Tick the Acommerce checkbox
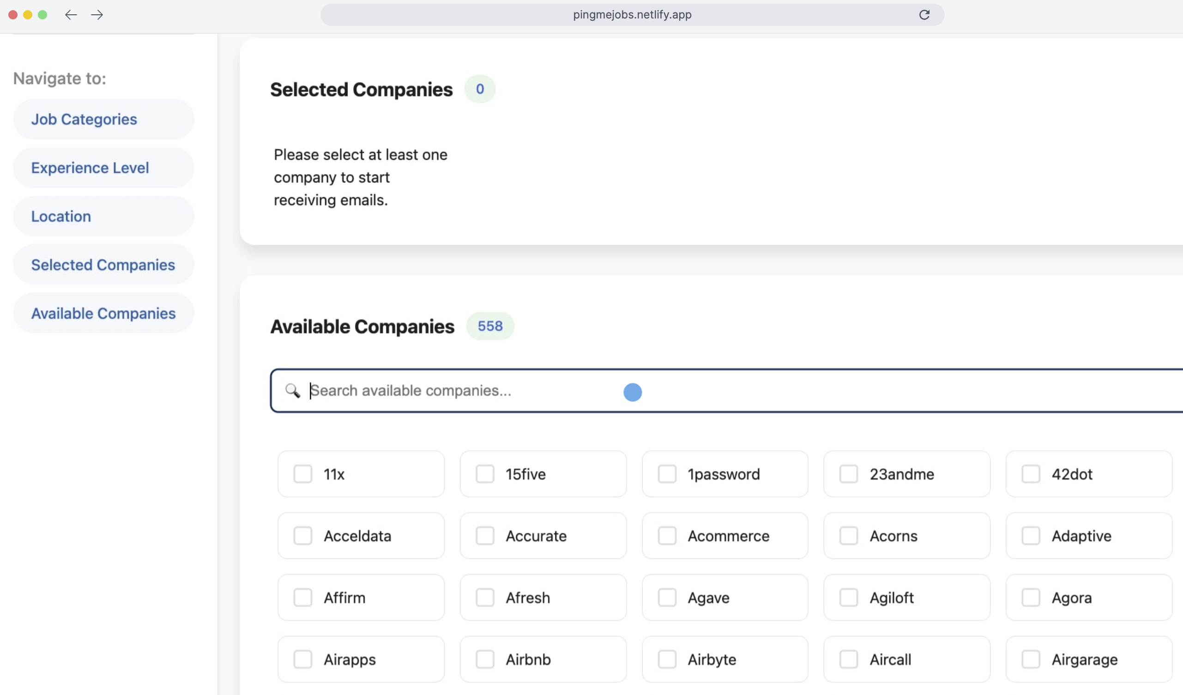 667,536
